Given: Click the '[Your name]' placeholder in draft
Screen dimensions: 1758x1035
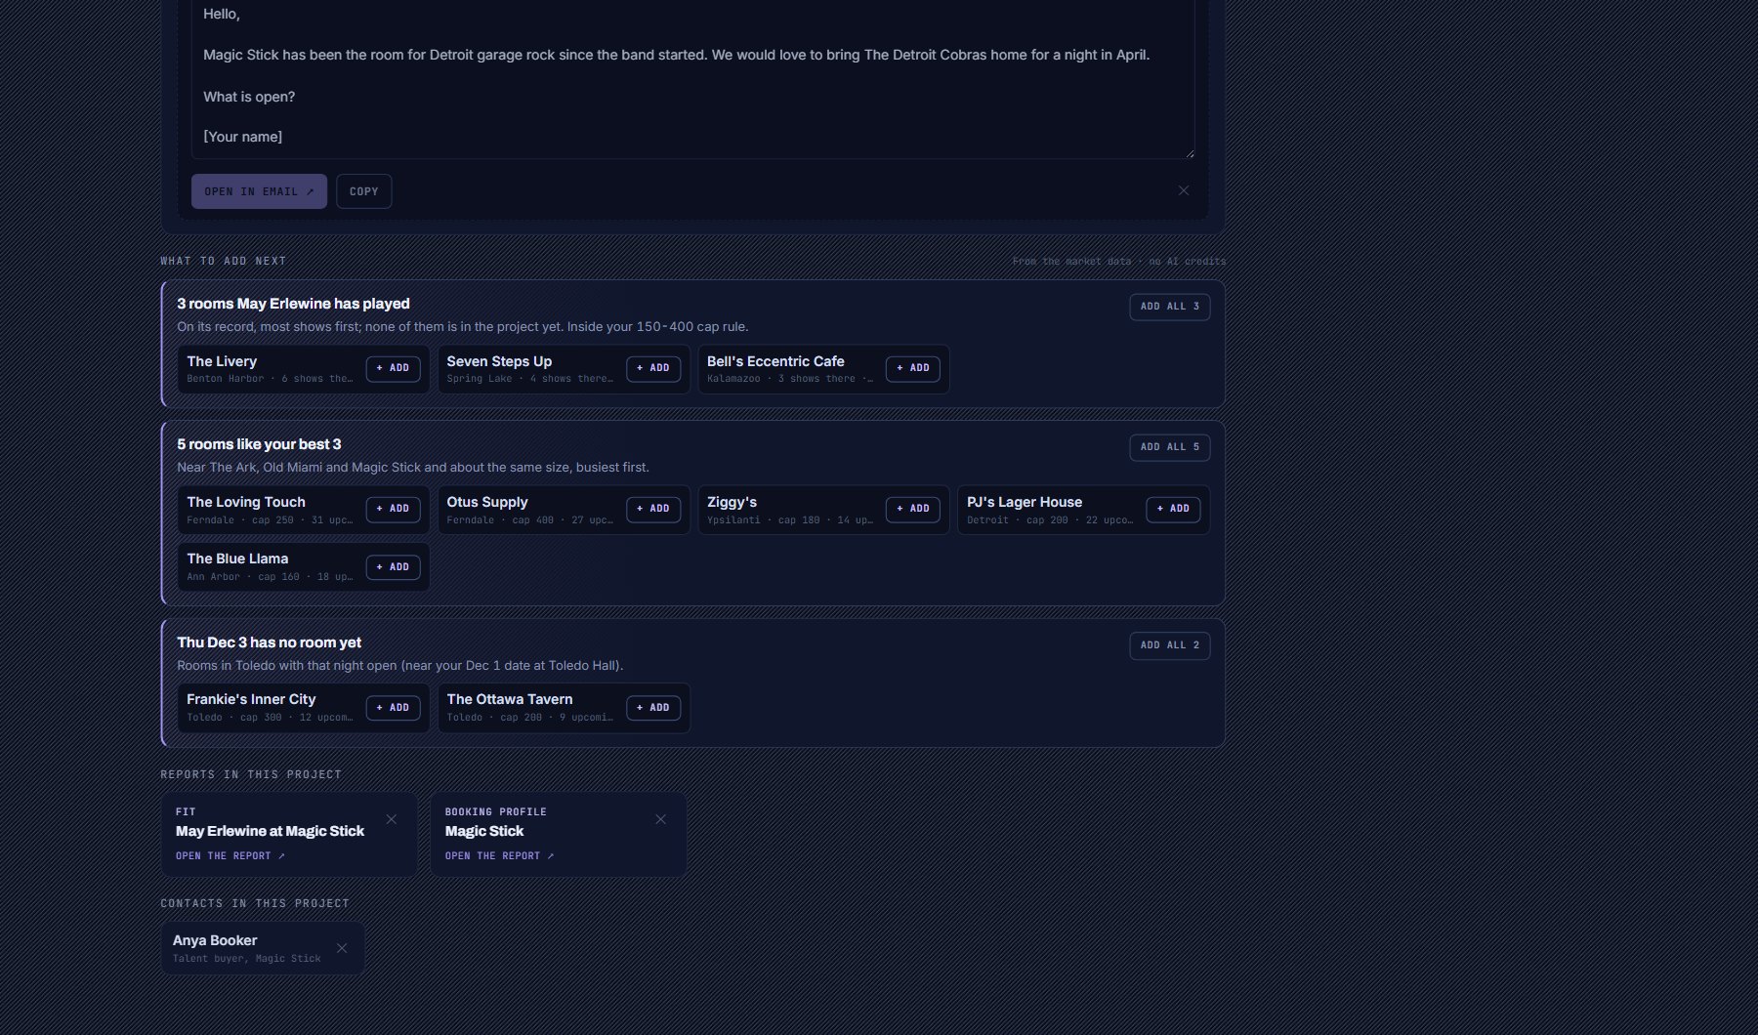Looking at the screenshot, I should (x=243, y=137).
